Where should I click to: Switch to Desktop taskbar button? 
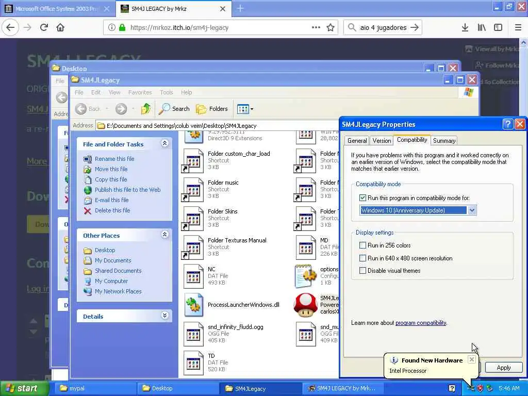tap(177, 388)
